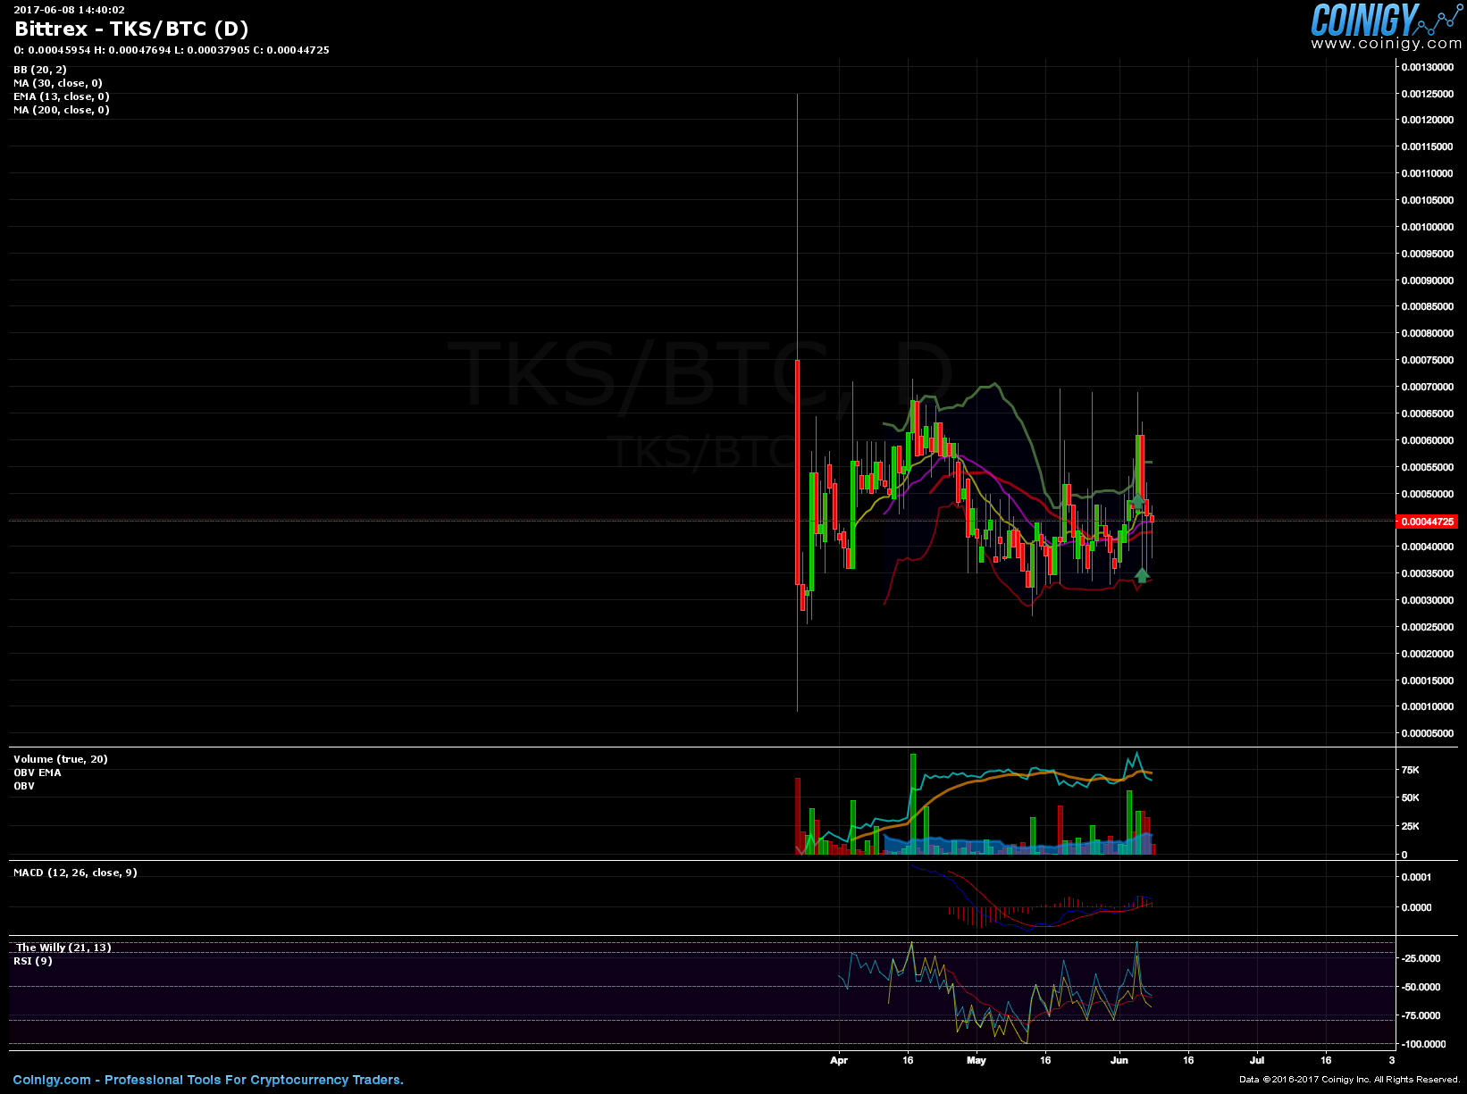Click the red 0.00044725 current price tag
The width and height of the screenshot is (1467, 1094).
(x=1427, y=522)
